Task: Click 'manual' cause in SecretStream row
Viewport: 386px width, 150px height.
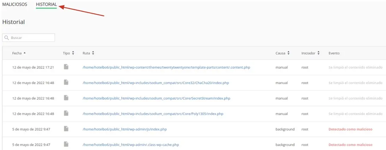Action: pyautogui.click(x=282, y=98)
